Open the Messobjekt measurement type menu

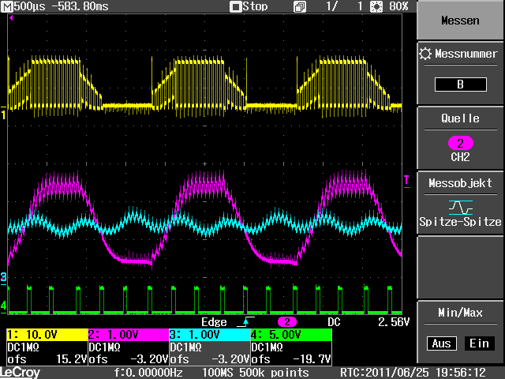click(460, 203)
